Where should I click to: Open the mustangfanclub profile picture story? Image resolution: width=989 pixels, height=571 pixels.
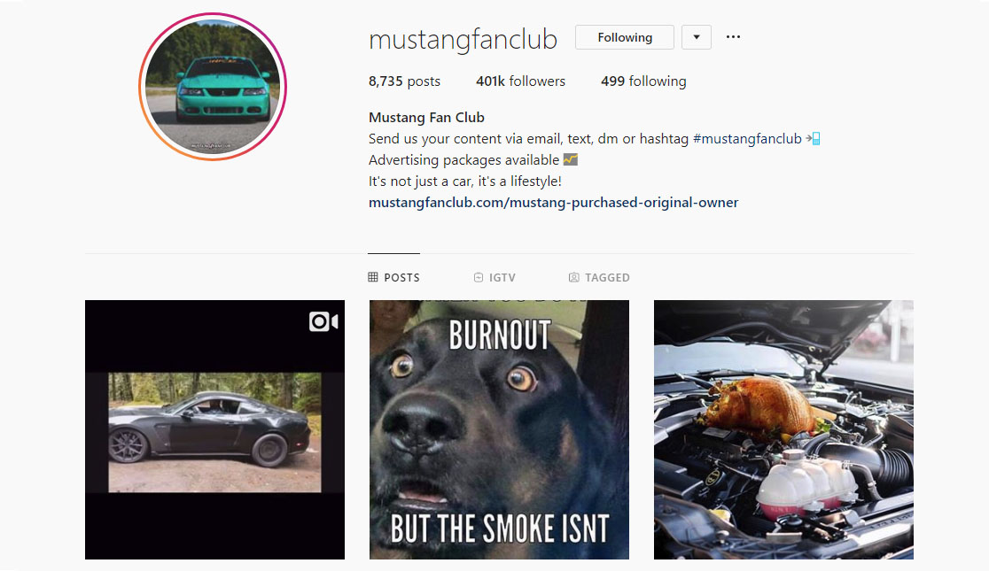(213, 87)
